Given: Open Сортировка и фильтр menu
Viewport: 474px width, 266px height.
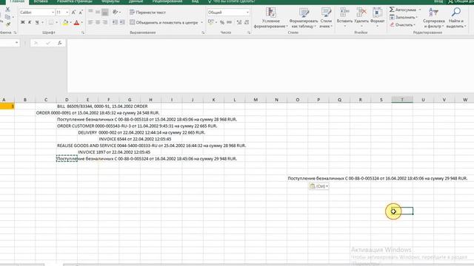Looking at the screenshot, I should pyautogui.click(x=434, y=18).
